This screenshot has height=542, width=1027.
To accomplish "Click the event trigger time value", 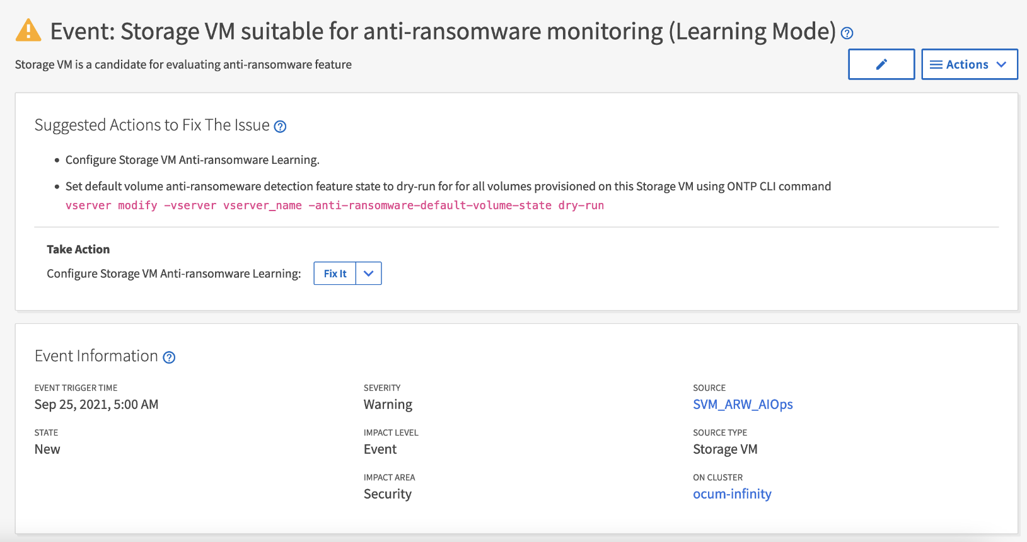I will (x=96, y=405).
